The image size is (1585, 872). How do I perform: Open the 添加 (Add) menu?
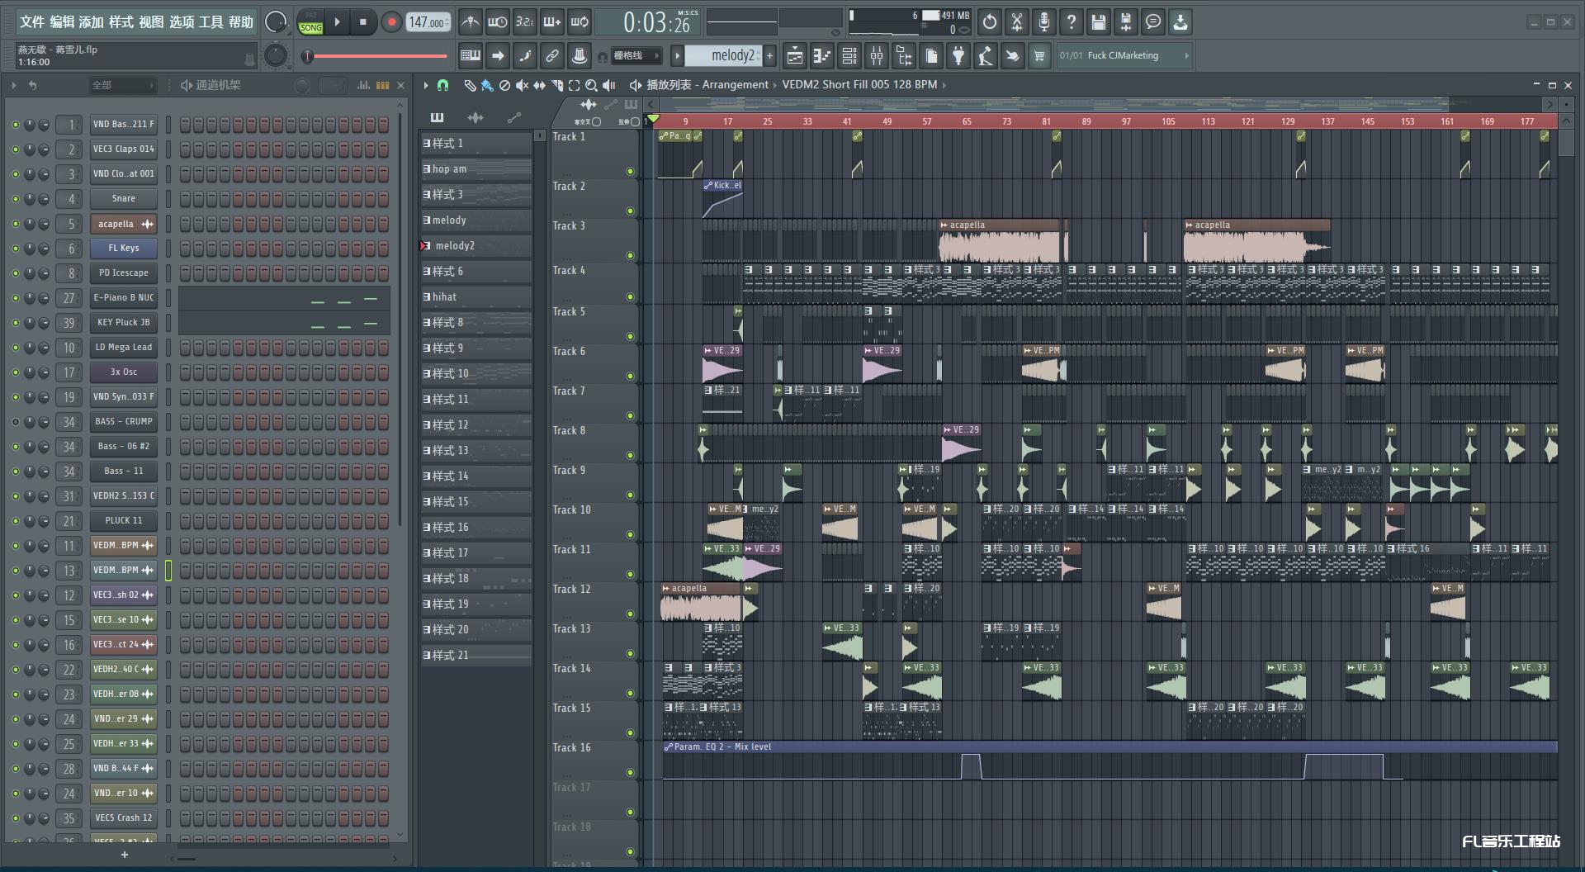(x=92, y=22)
